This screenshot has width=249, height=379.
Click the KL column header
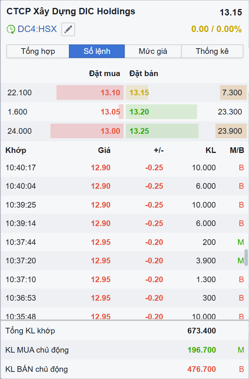coord(211,150)
